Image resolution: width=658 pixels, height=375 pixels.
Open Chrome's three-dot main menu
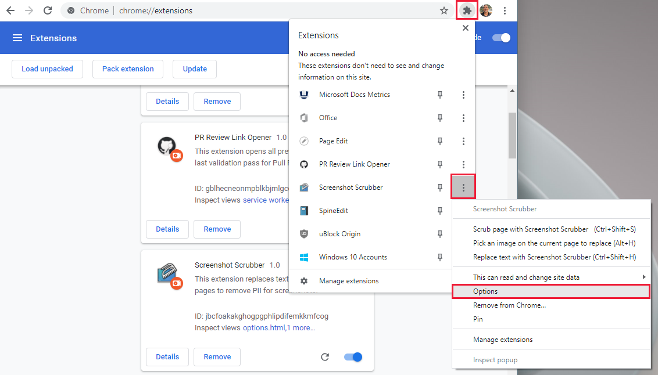[505, 10]
